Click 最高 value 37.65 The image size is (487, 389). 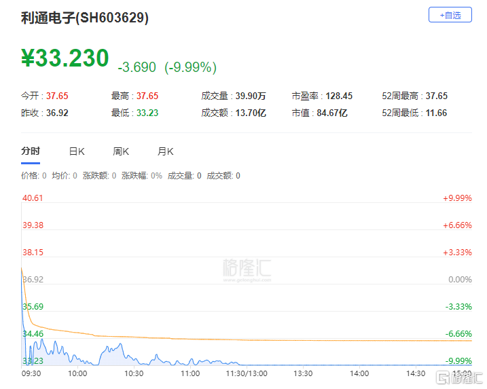click(147, 96)
